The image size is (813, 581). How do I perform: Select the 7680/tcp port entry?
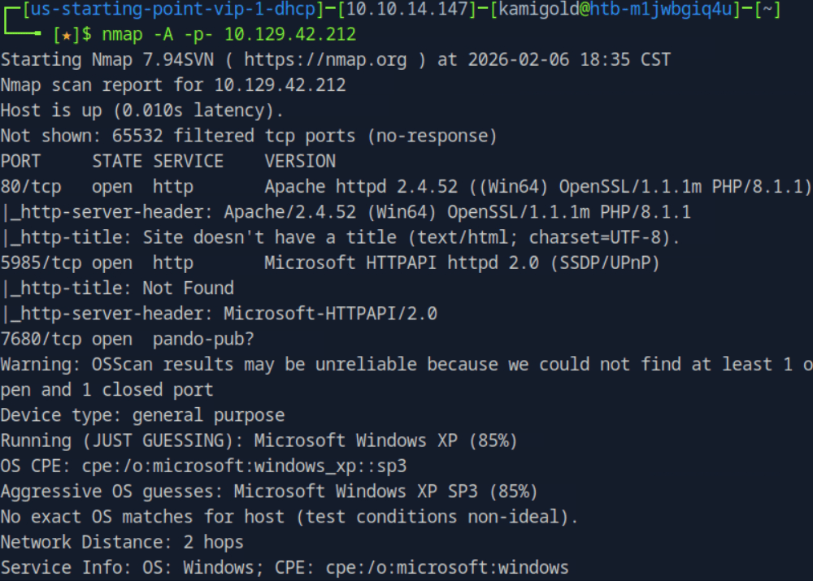coord(41,339)
